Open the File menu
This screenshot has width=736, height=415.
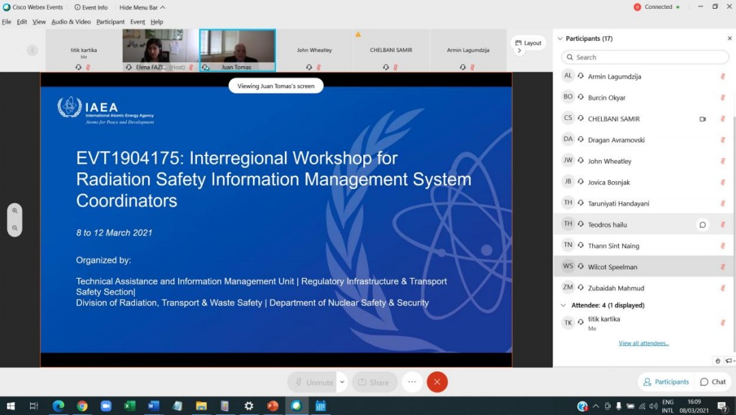click(x=7, y=22)
